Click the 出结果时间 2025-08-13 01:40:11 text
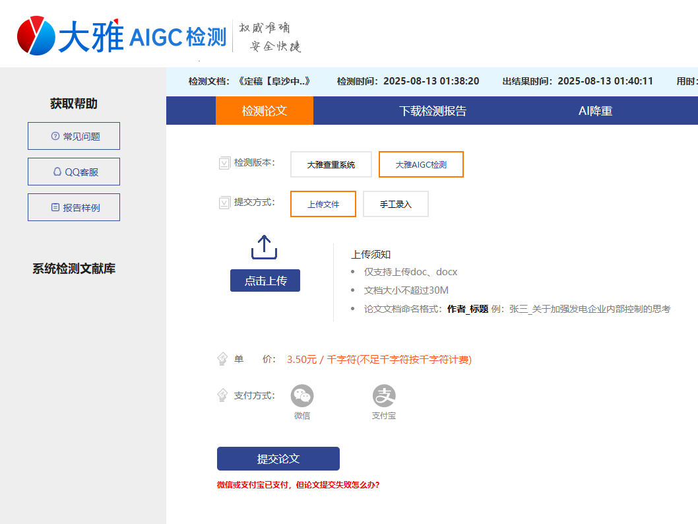Image resolution: width=698 pixels, height=524 pixels. coord(578,81)
